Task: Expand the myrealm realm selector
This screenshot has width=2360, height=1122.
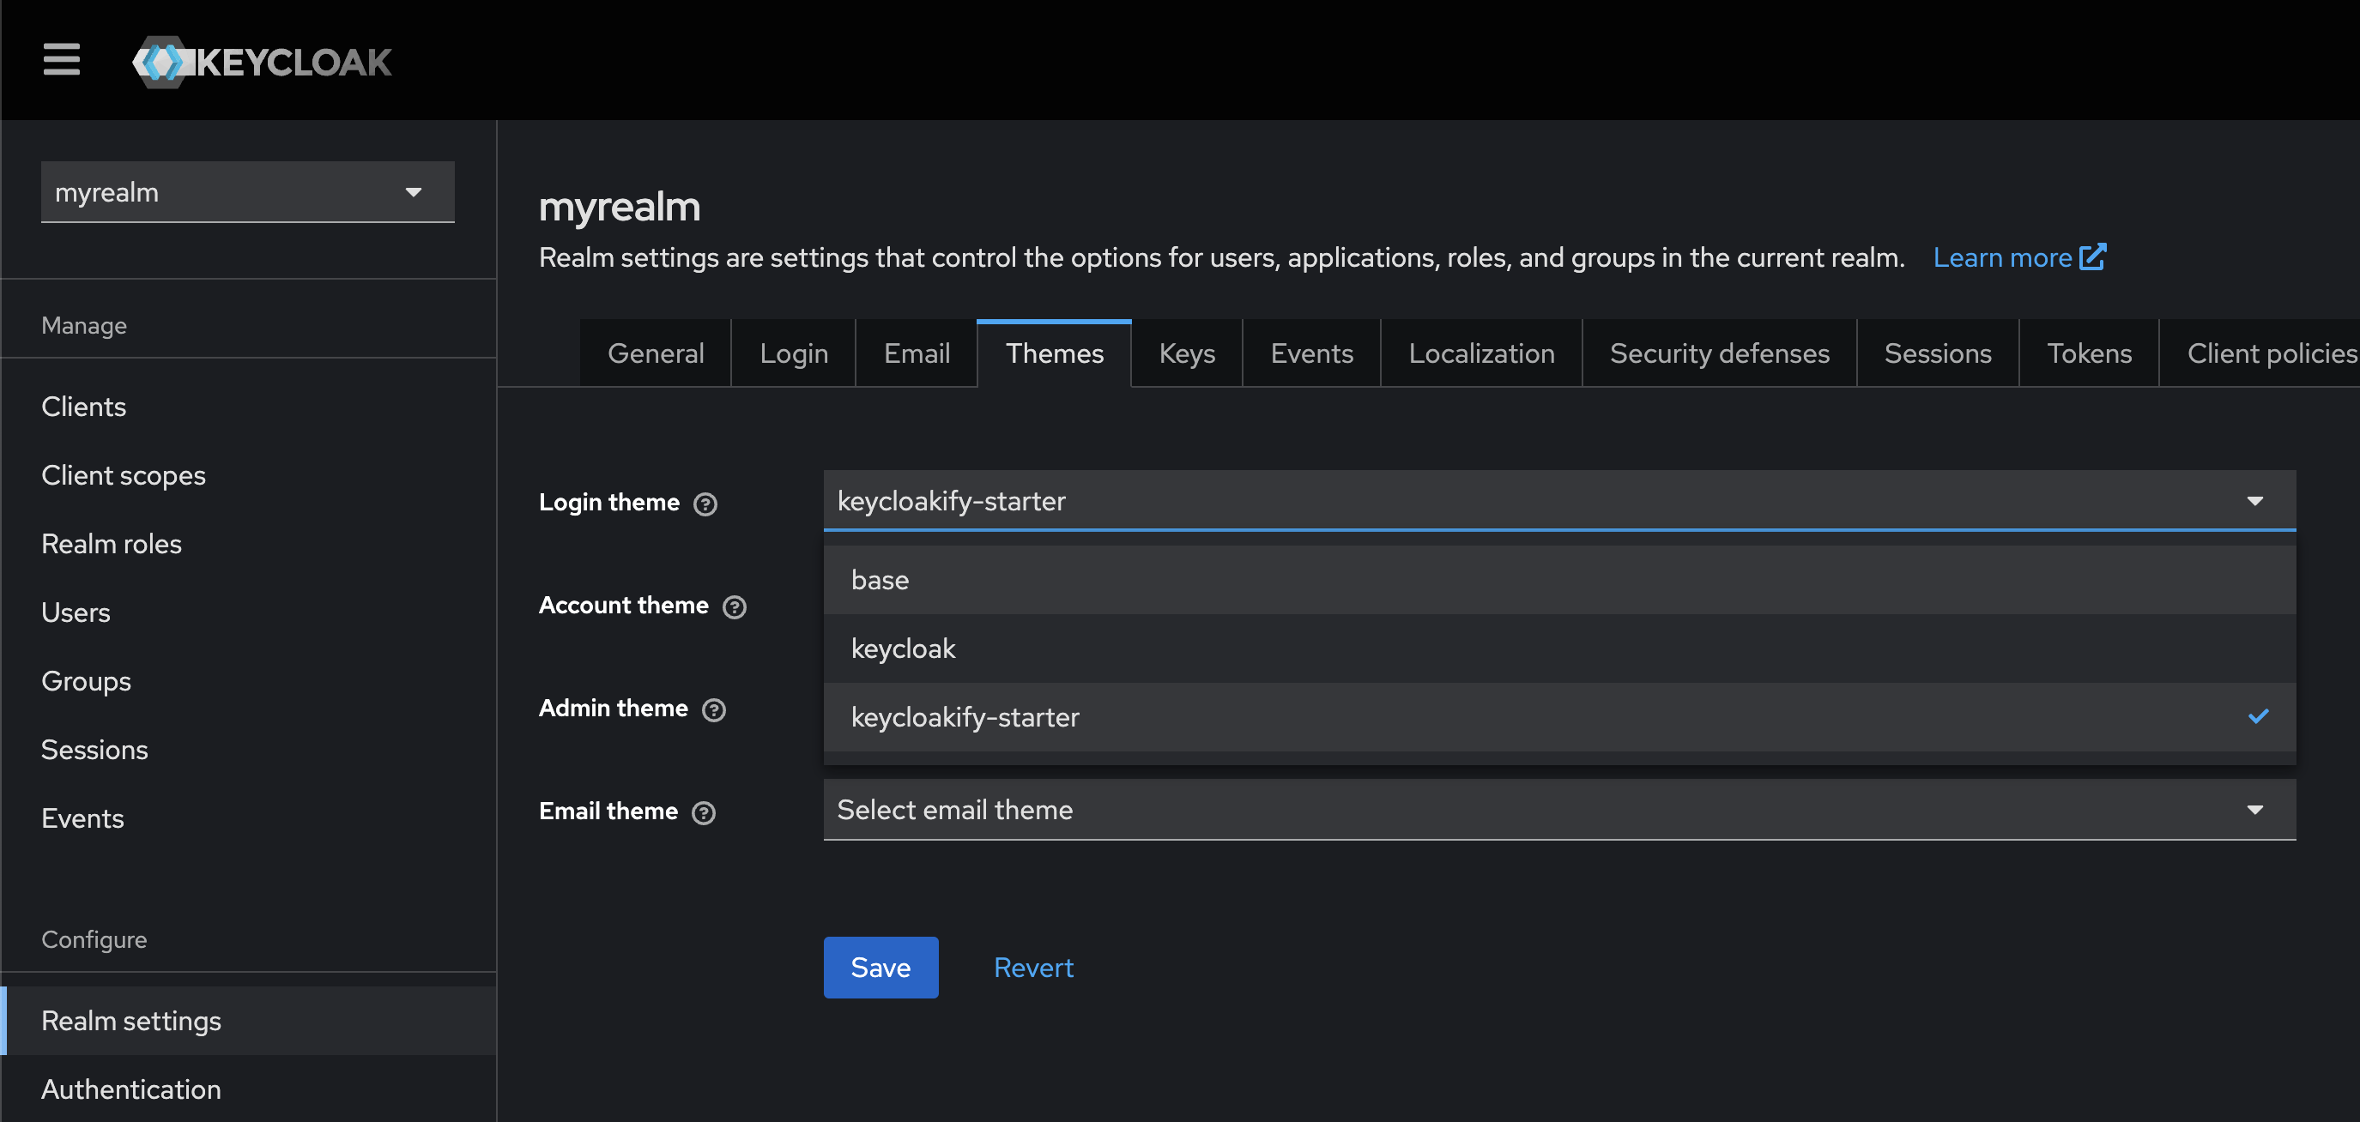Action: [247, 192]
